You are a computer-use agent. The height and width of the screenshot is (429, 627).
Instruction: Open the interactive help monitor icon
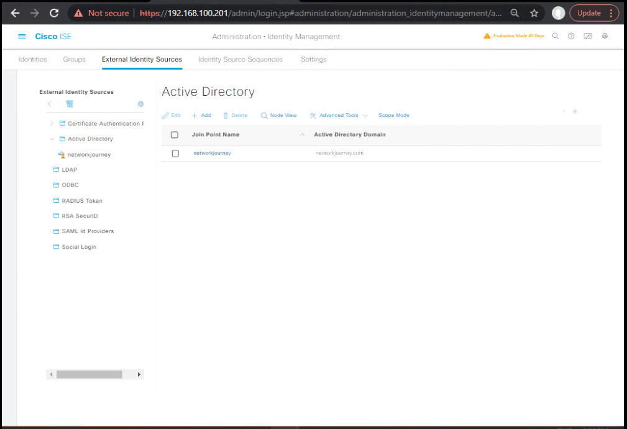point(588,36)
